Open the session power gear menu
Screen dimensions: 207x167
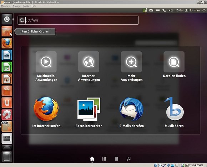[204, 10]
